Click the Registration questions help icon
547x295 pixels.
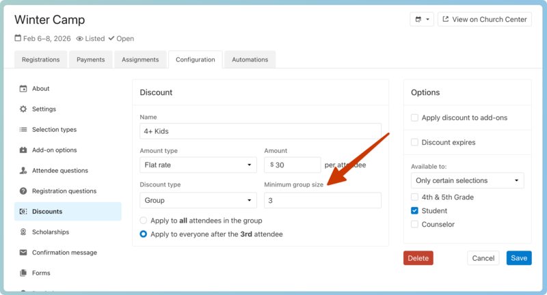click(x=23, y=191)
